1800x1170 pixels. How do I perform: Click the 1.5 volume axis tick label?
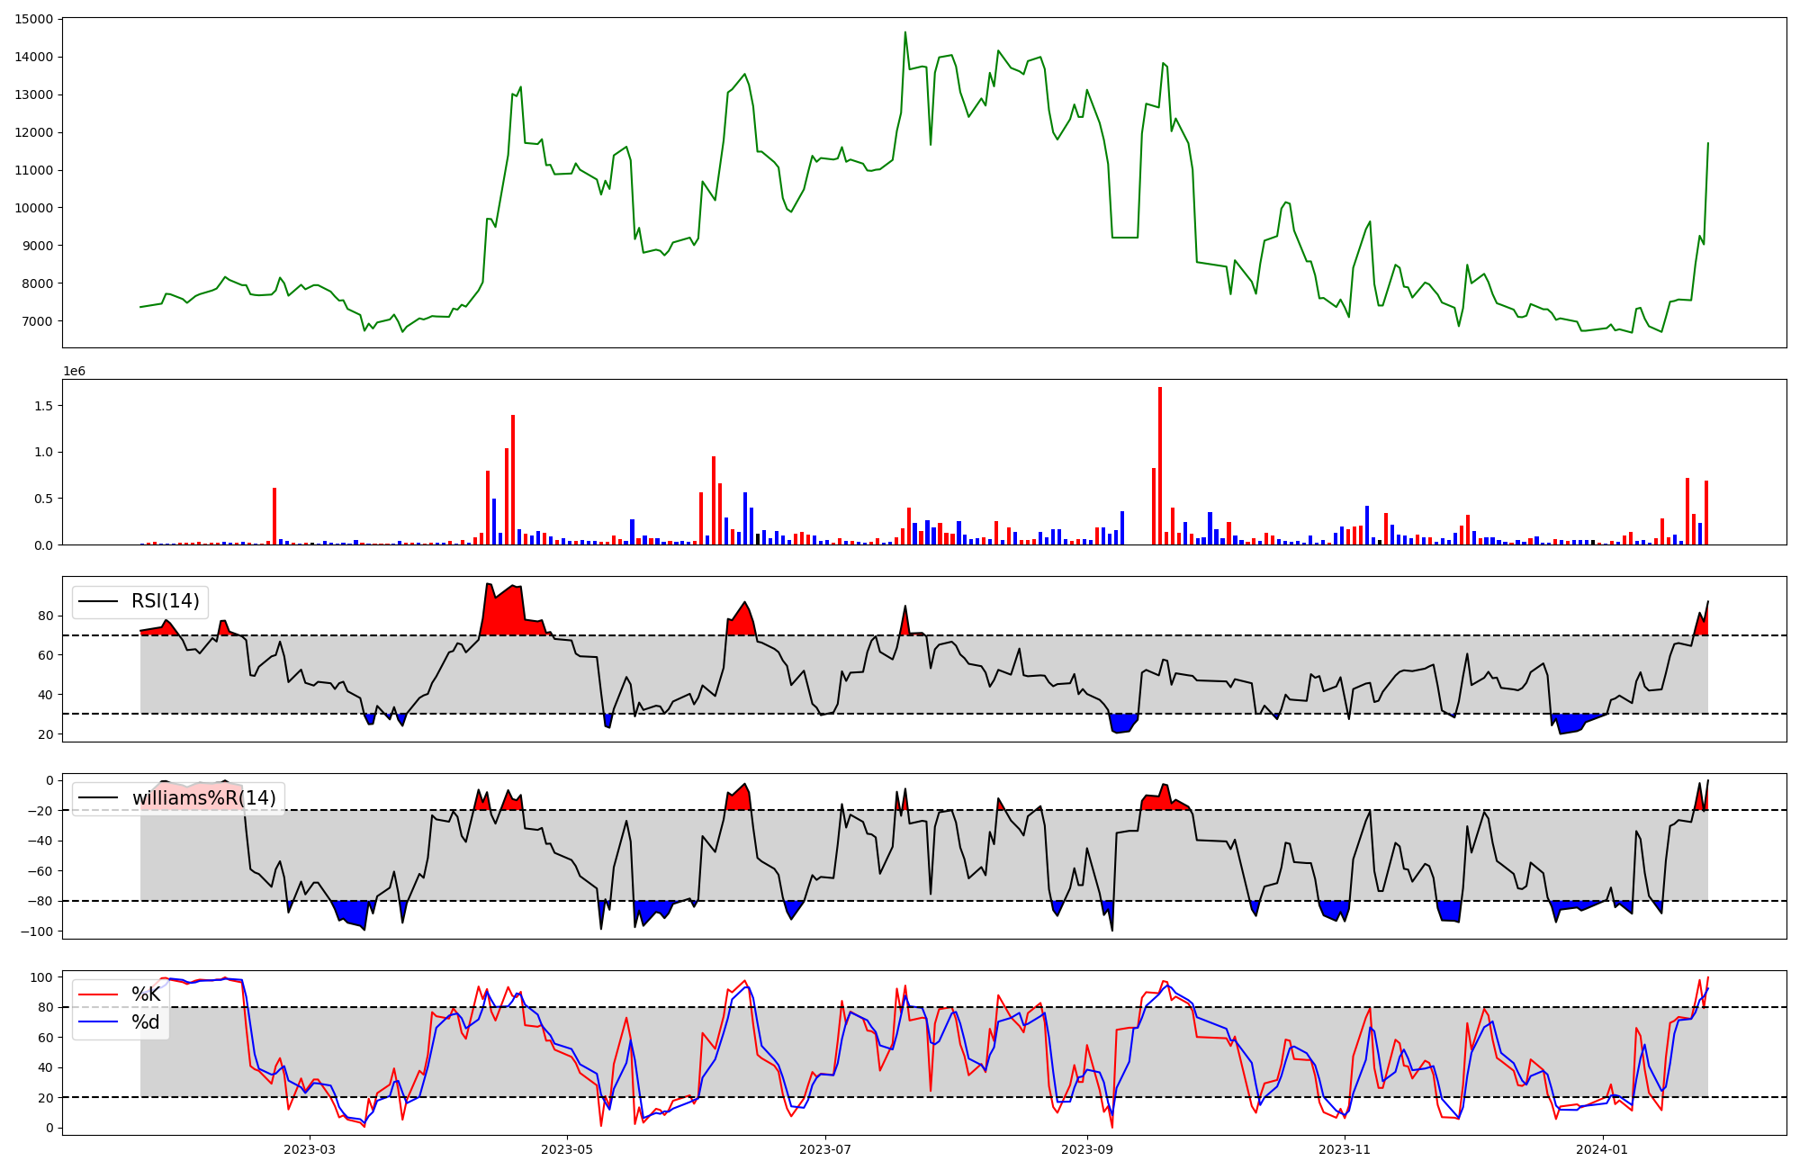click(43, 406)
